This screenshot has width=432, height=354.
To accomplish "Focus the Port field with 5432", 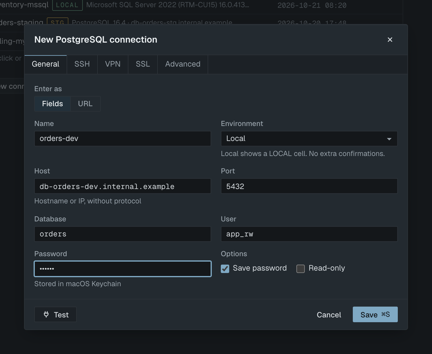I will tap(309, 186).
